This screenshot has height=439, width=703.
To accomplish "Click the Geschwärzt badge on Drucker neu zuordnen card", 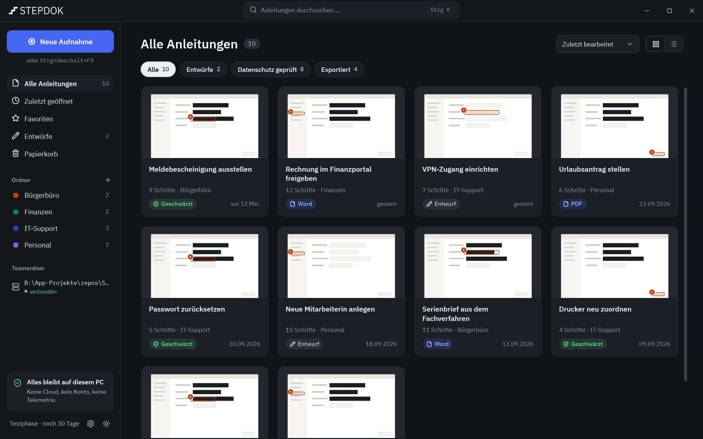I will (x=583, y=344).
